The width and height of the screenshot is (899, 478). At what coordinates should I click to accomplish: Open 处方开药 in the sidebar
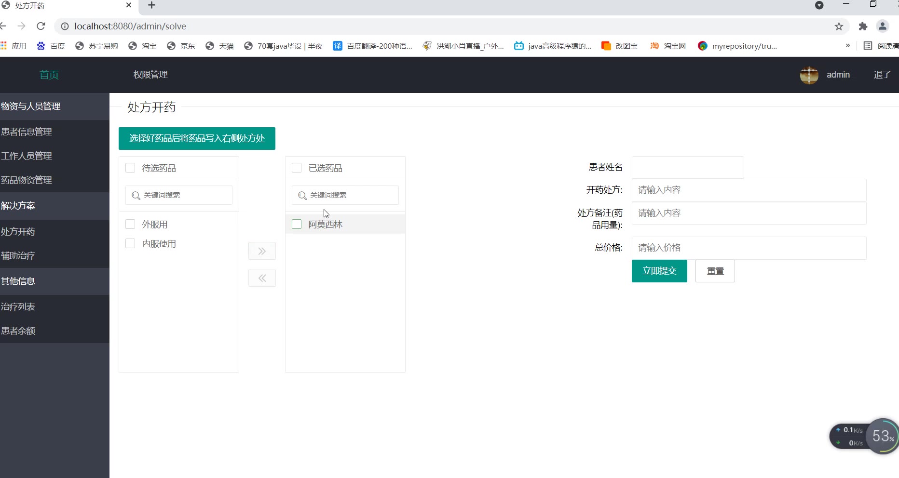click(54, 232)
